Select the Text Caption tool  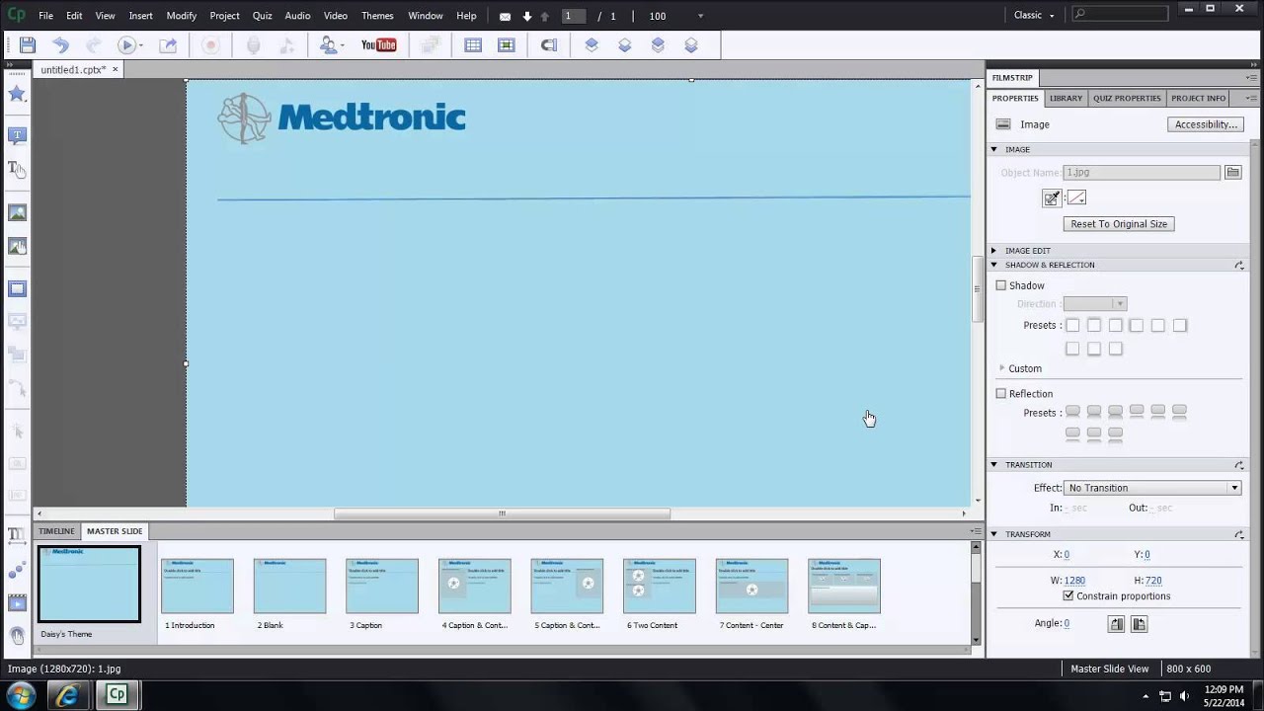pos(17,135)
